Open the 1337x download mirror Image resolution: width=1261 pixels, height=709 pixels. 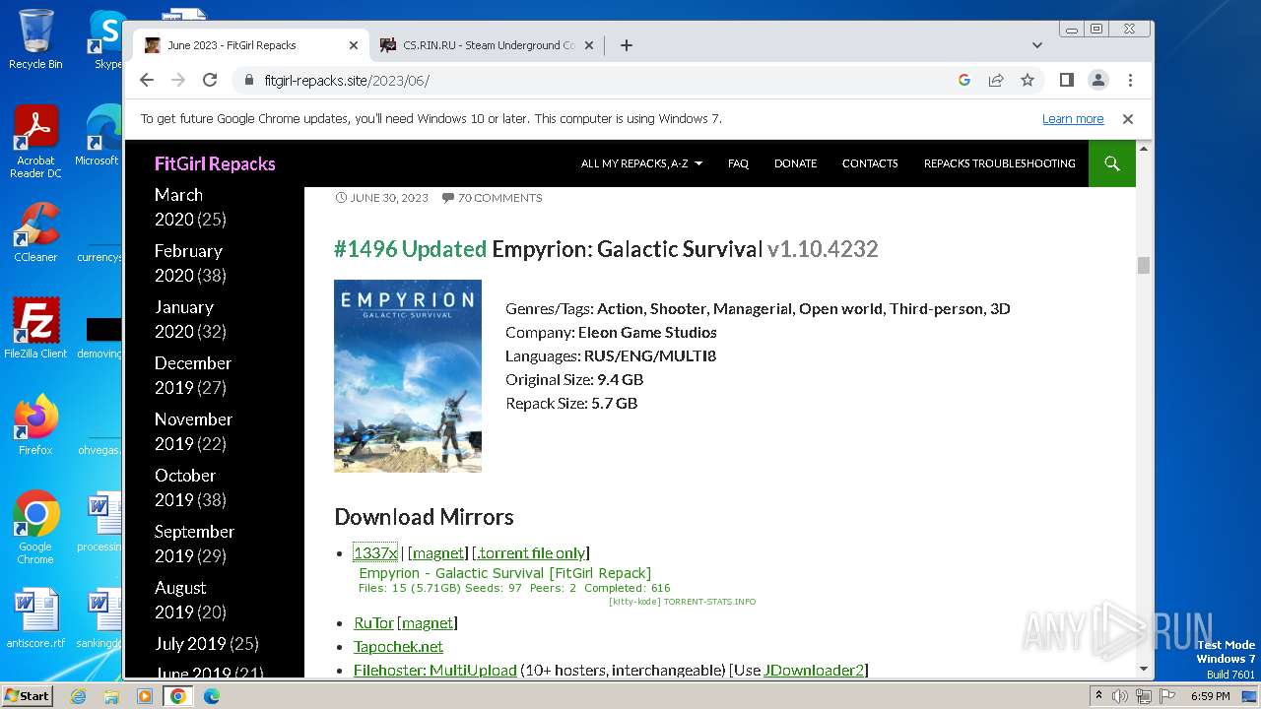point(375,552)
